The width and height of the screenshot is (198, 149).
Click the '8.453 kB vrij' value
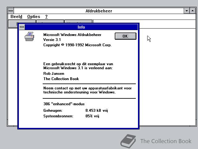pyautogui.click(x=97, y=111)
